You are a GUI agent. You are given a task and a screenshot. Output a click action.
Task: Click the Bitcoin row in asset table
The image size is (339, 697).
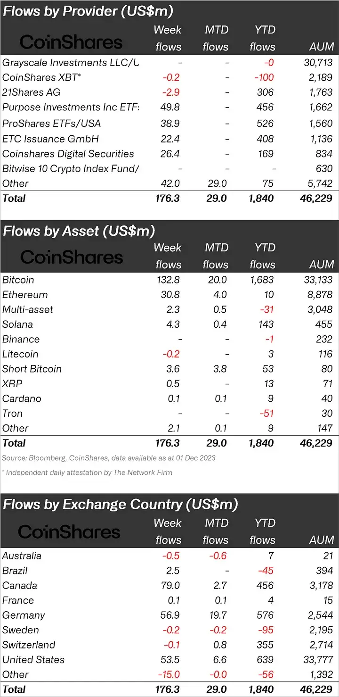[x=169, y=280]
